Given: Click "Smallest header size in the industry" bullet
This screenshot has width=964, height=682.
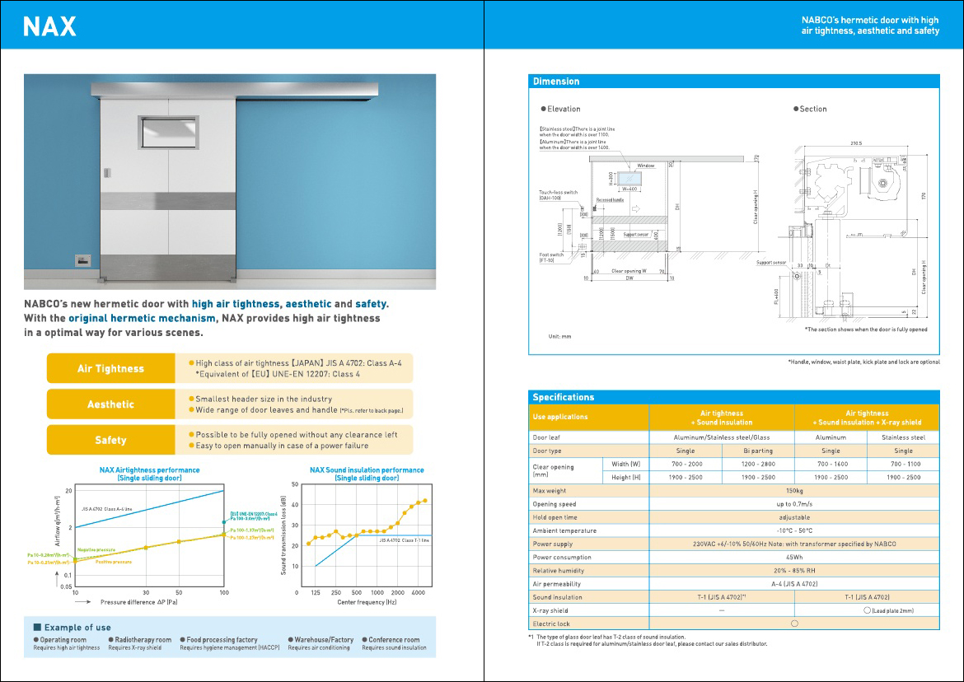Looking at the screenshot, I should point(263,399).
